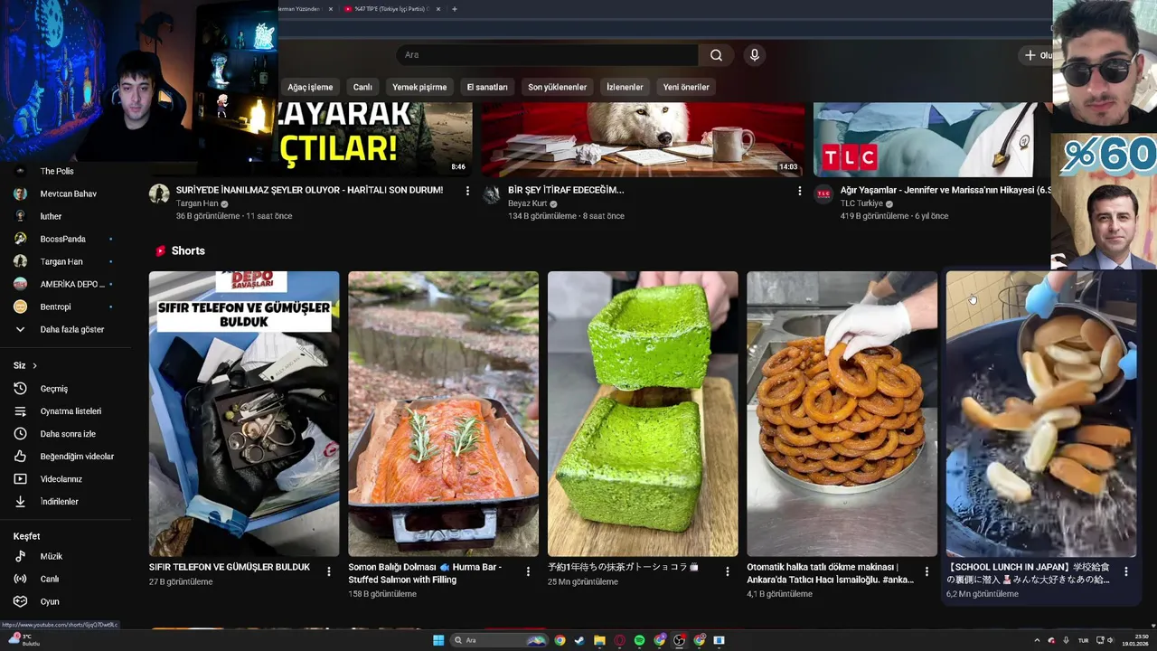Open video title BİR ŞEY İTİRAF EDECEĞİM
The image size is (1157, 651).
(566, 191)
